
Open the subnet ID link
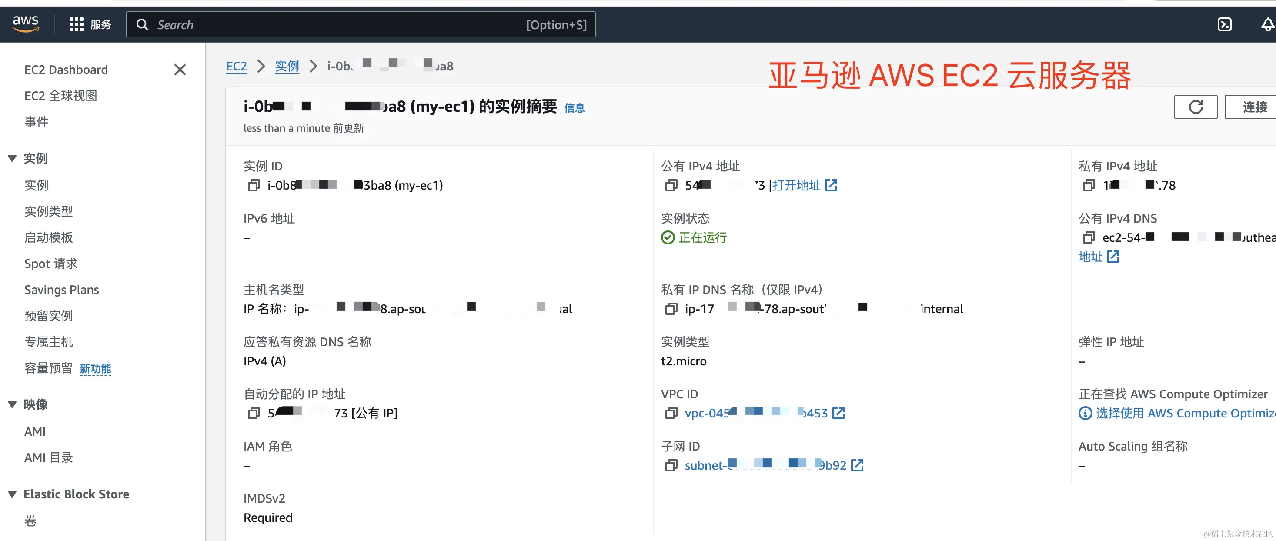(765, 466)
